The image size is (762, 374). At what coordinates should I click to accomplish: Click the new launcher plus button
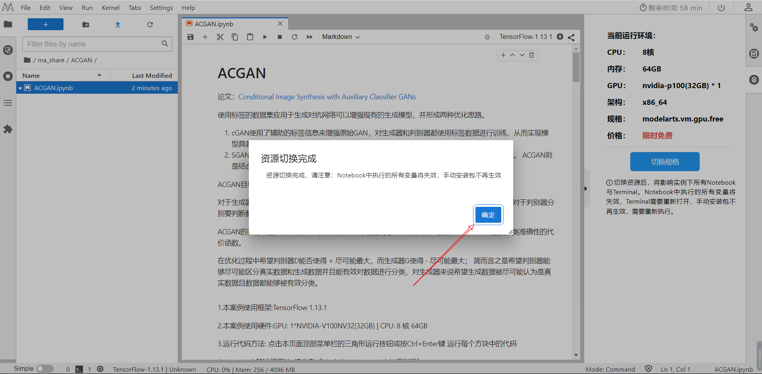tap(46, 25)
